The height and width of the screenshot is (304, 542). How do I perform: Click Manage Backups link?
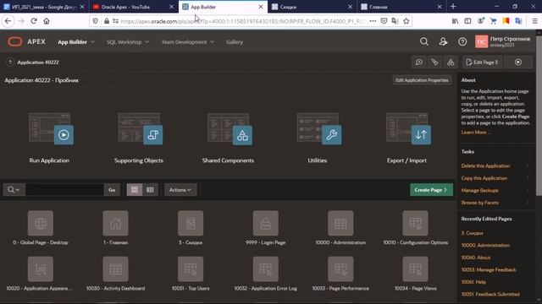click(x=479, y=190)
